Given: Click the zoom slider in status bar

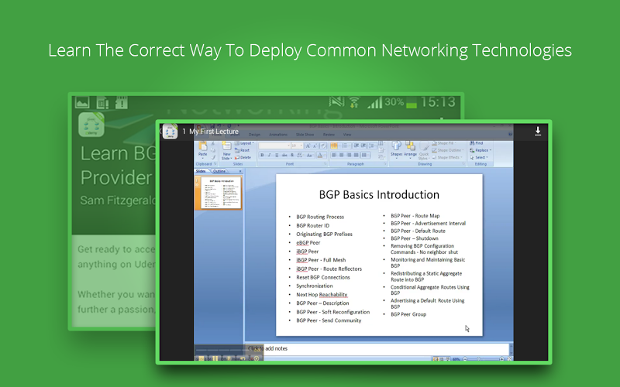Looking at the screenshot, I should tap(483, 359).
